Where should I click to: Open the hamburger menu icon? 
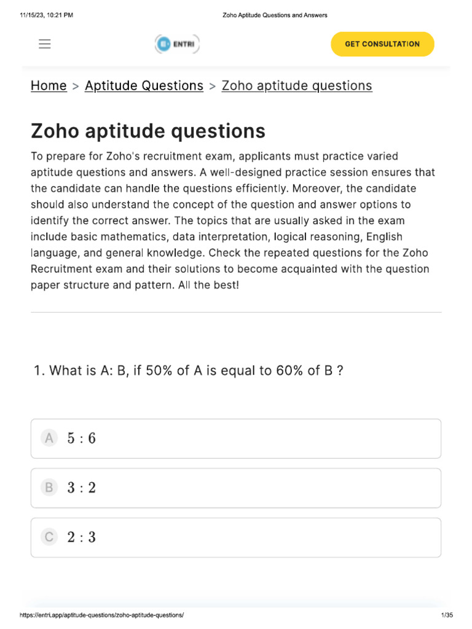tap(44, 44)
